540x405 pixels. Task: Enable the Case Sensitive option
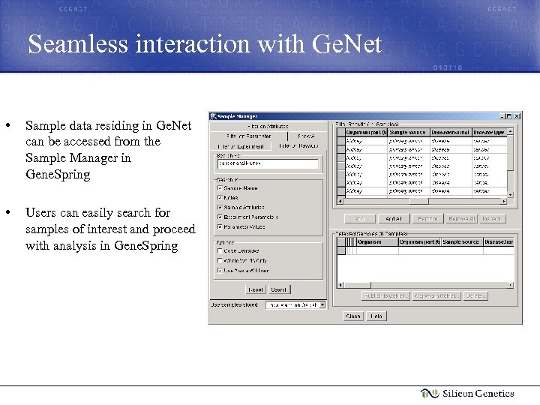[220, 250]
